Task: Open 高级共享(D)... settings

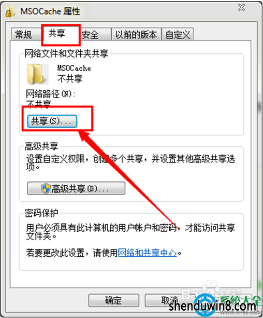Action: point(76,188)
